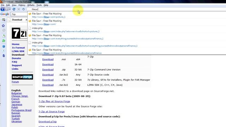This screenshot has height=127, width=226.
Task: Open '7-Zip files at Source Forge' link
Action: [54, 101]
